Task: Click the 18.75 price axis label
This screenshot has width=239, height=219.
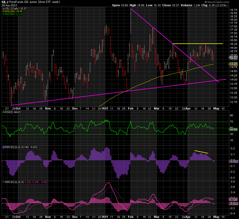Action: [x=234, y=10]
